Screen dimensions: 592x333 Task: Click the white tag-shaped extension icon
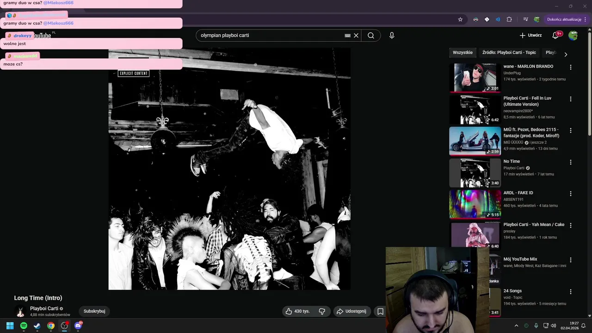coord(487,19)
